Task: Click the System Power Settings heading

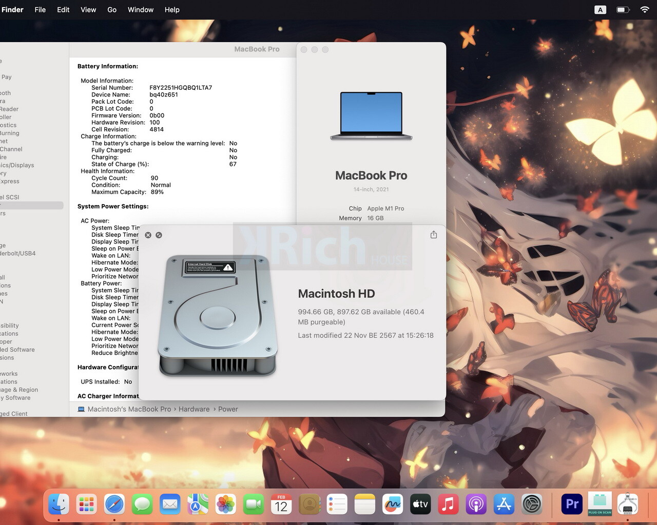Action: pyautogui.click(x=113, y=207)
